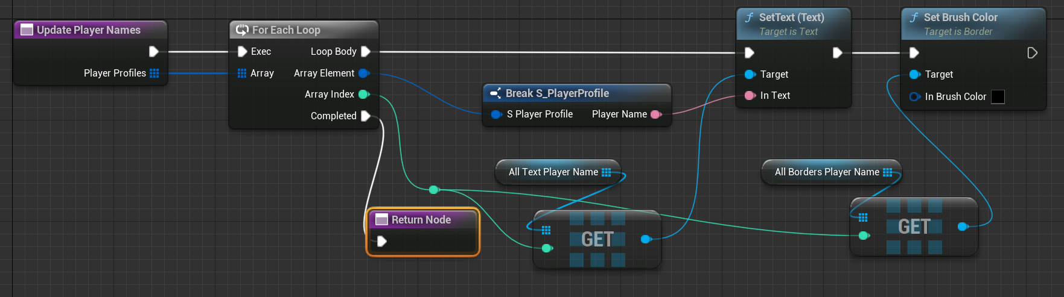Click the borders GET node output pin
Viewport: 1064px width, 297px height.
tap(963, 227)
